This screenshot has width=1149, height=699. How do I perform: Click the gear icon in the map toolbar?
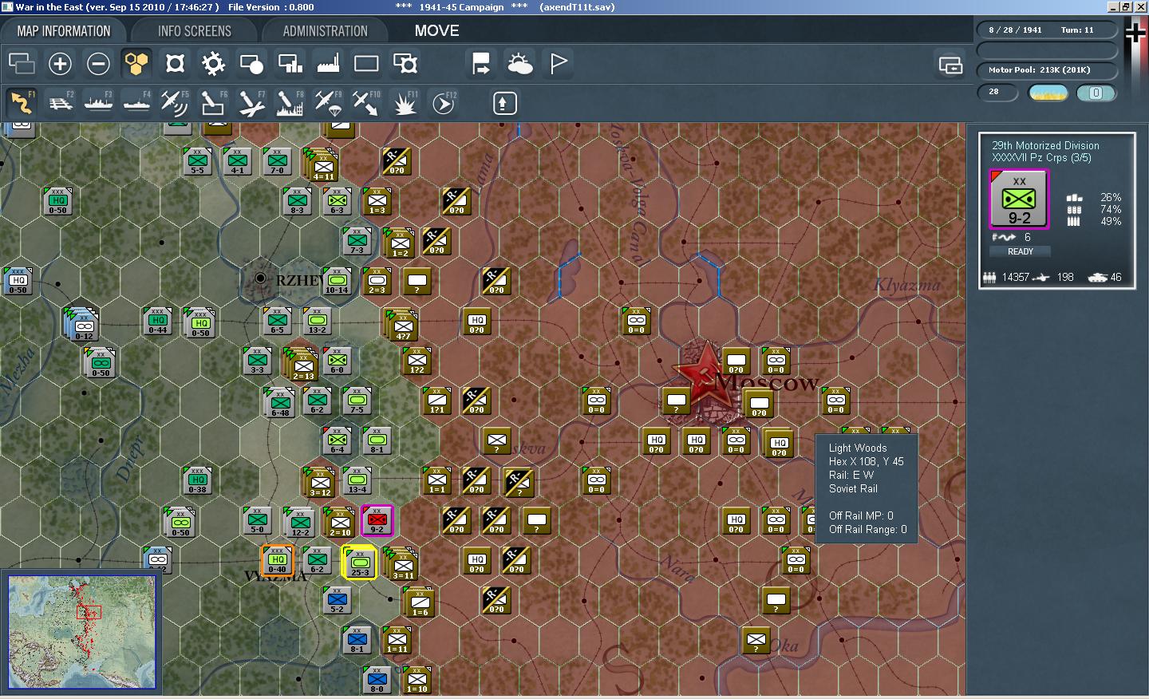coord(213,64)
